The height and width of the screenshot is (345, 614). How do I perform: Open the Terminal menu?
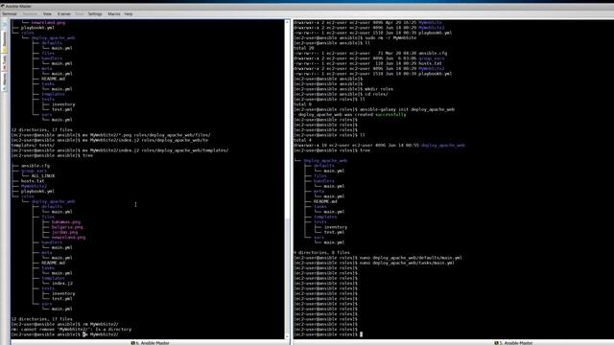[10, 13]
